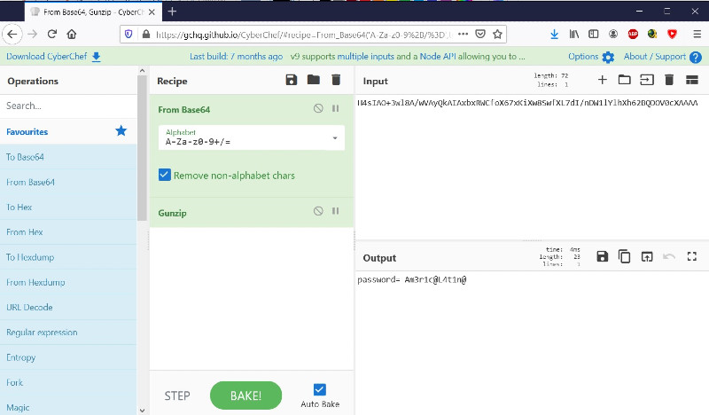Image resolution: width=709 pixels, height=415 pixels.
Task: Undo the output switch
Action: [x=669, y=256]
